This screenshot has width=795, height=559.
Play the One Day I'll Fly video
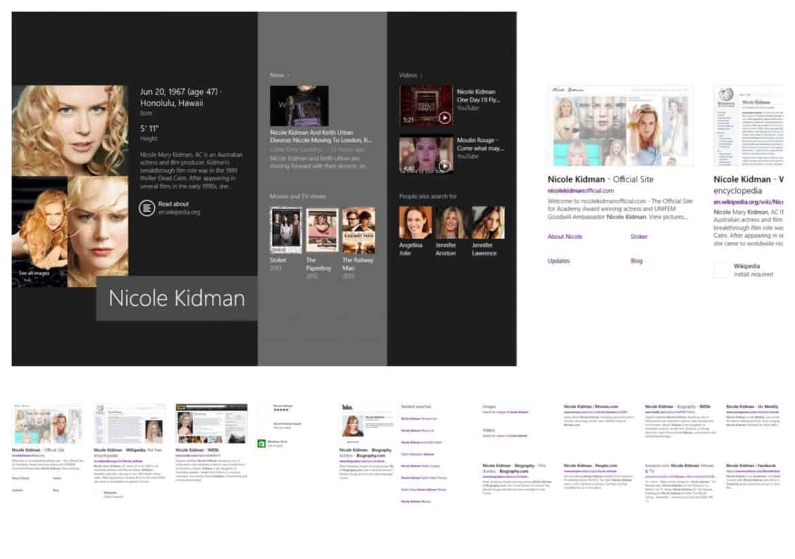pos(425,105)
